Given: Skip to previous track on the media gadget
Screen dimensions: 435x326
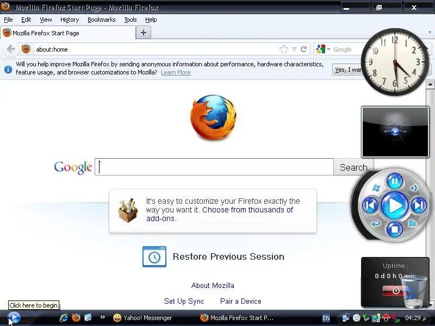Looking at the screenshot, I should [x=370, y=205].
